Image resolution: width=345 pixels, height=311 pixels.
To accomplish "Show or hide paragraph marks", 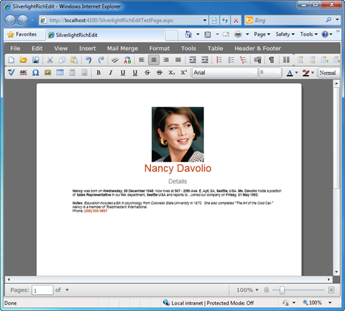I will pos(272,60).
